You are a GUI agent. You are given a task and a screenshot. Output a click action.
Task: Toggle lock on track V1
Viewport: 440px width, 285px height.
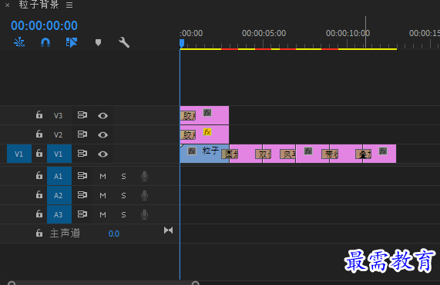(39, 154)
